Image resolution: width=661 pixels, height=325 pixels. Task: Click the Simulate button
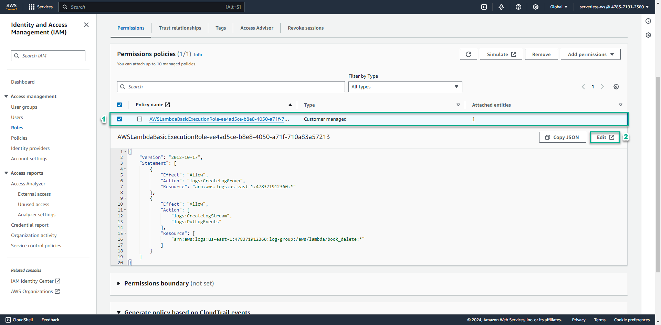pyautogui.click(x=501, y=54)
